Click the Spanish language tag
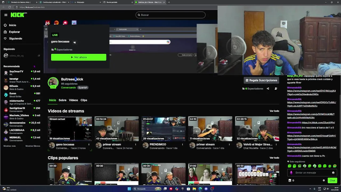 click(x=83, y=87)
